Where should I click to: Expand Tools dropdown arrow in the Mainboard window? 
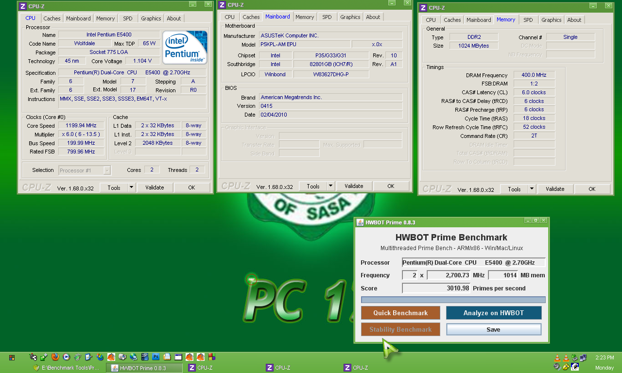point(330,186)
